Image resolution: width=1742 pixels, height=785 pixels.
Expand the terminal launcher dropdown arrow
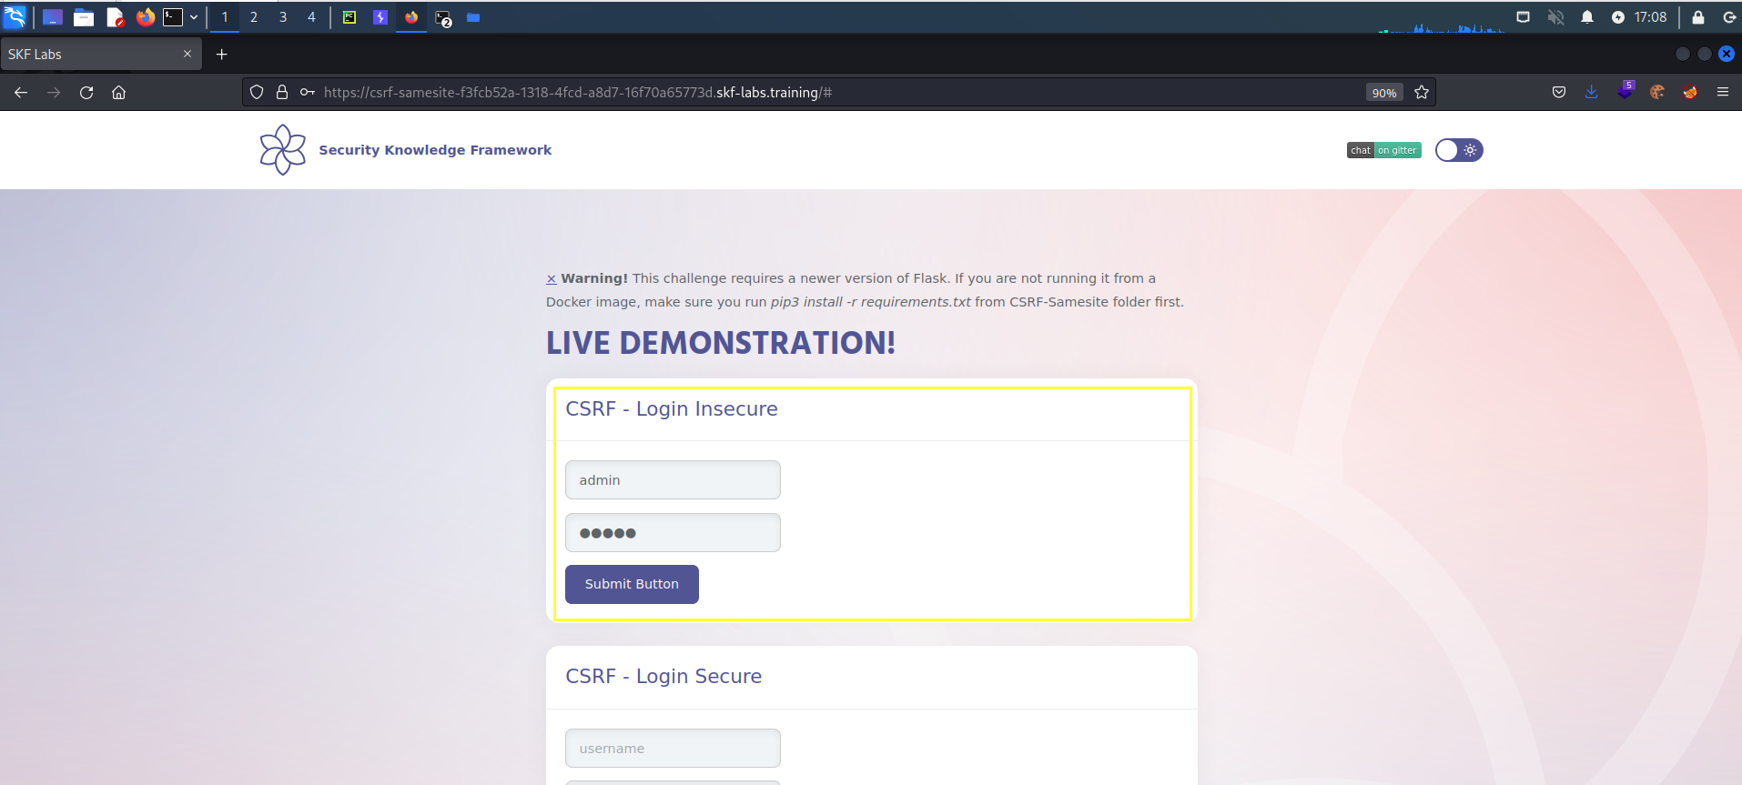194,17
